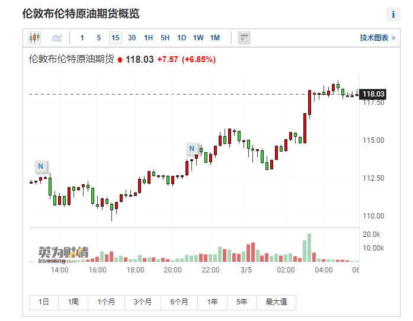Viewport: 413px width, 321px height.
Task: Select the 30 minute interval
Action: click(132, 38)
